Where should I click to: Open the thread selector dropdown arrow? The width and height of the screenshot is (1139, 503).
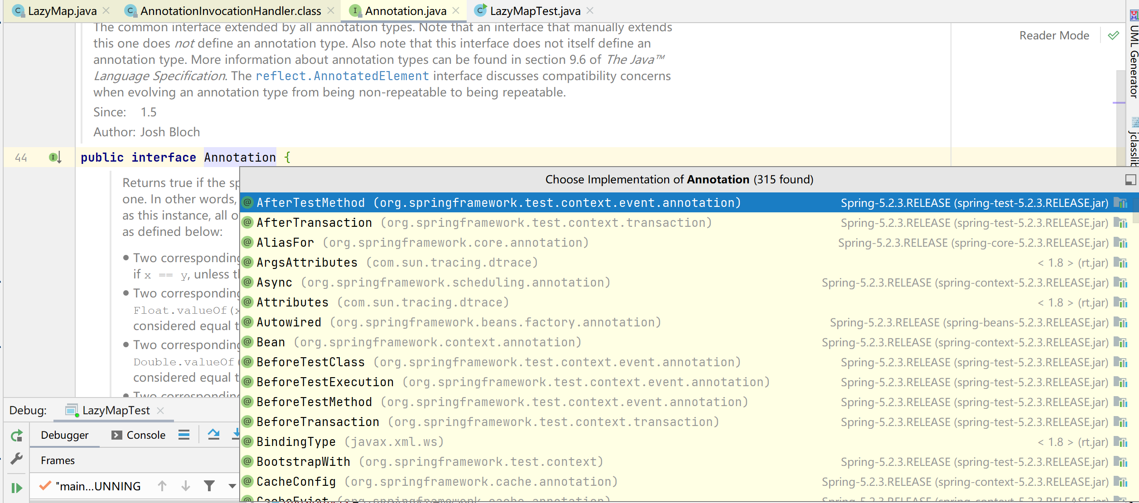tap(232, 486)
